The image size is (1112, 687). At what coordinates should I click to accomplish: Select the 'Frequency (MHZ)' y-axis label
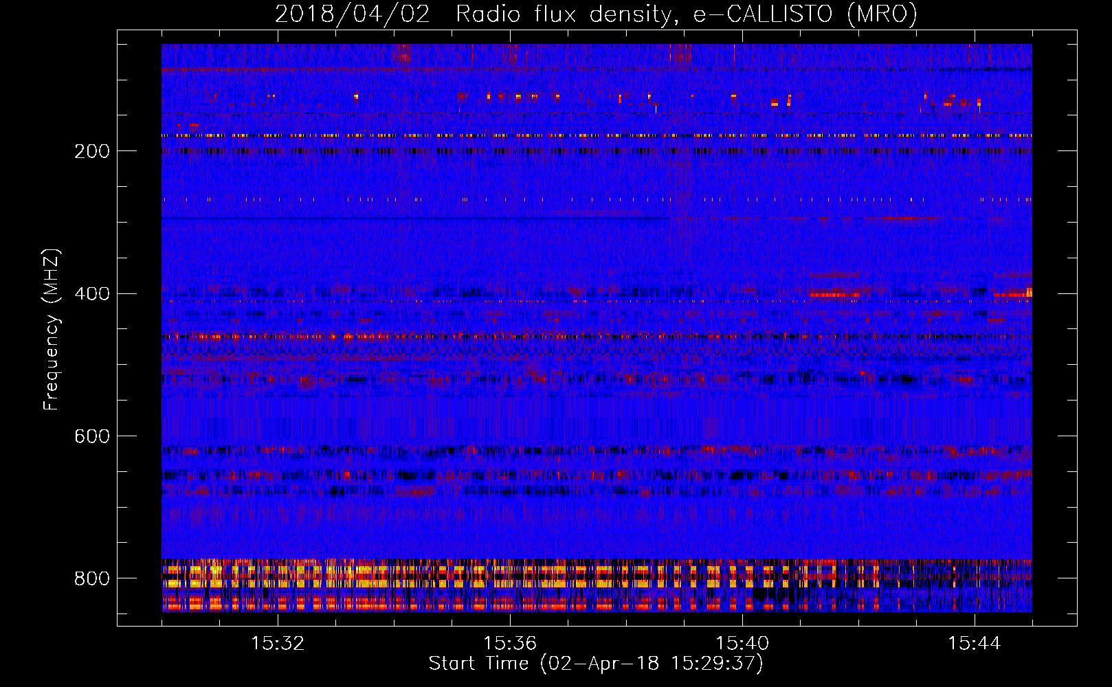(52, 329)
